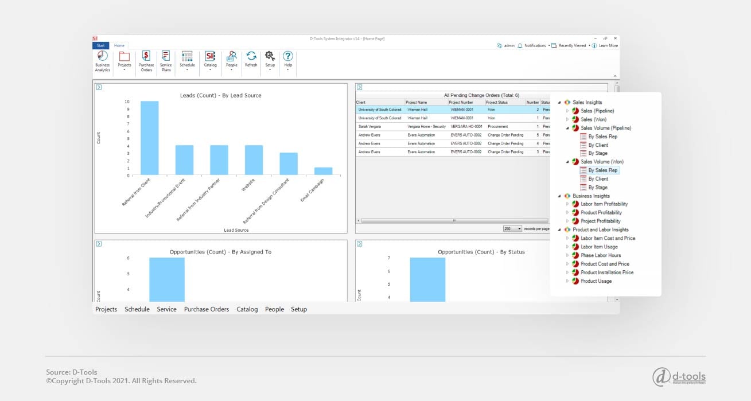Viewport: 751px width, 401px height.
Task: Open the Setup gears ribbon button
Action: coord(270,61)
